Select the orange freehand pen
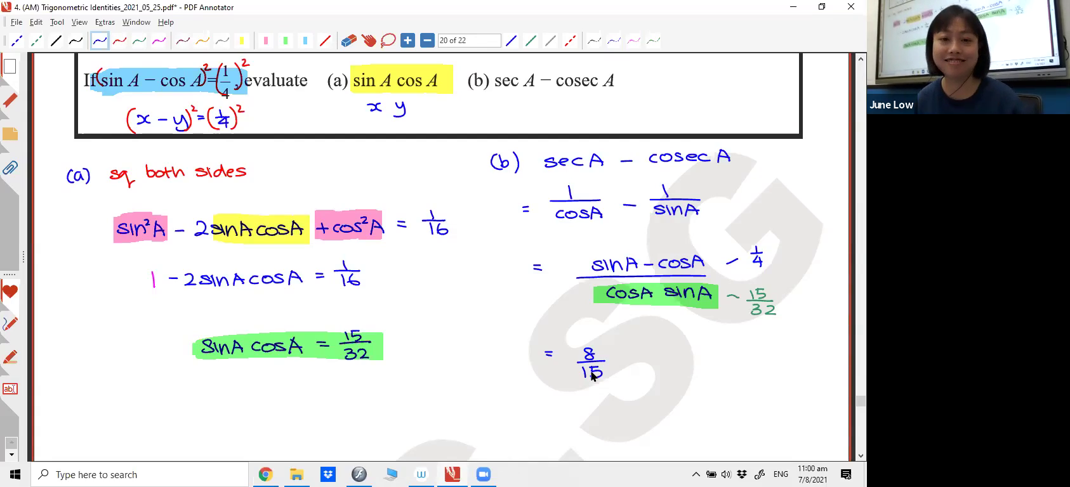 click(202, 41)
